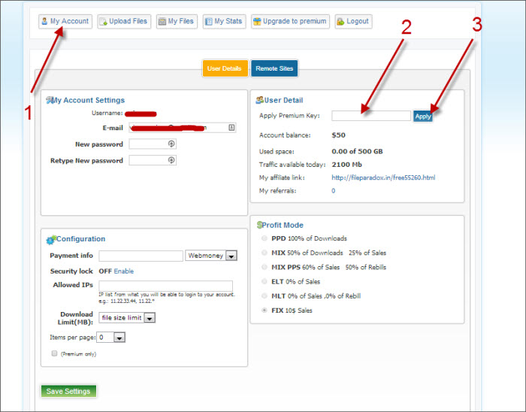Click the icon inside the E-mail field

231,128
